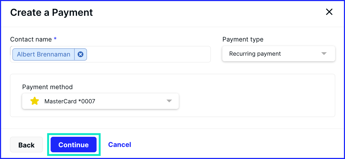Click the Contact name label
The width and height of the screenshot is (345, 159).
point(31,39)
